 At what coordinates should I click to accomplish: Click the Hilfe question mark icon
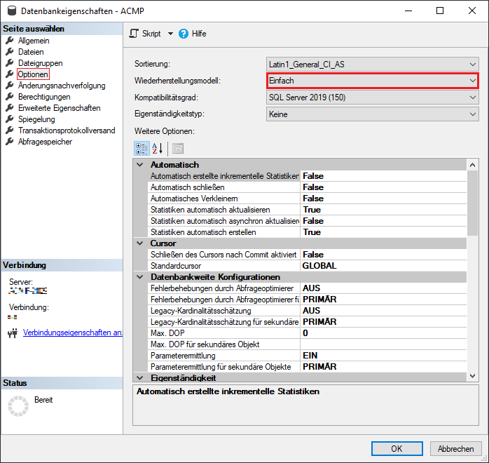click(x=184, y=34)
